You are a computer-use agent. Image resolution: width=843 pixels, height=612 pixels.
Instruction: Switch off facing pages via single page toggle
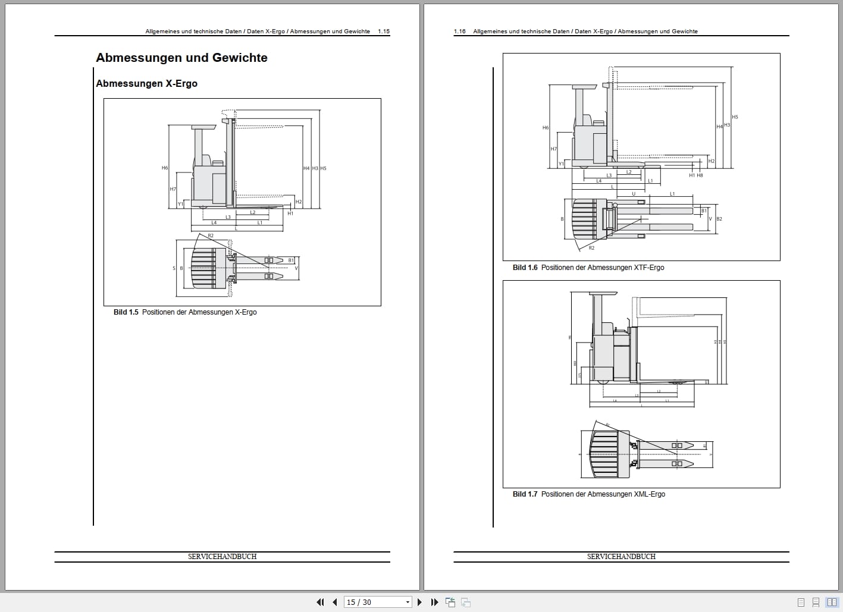tap(801, 602)
